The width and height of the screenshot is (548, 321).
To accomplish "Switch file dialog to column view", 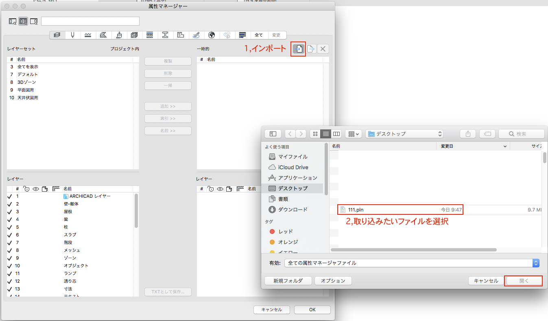I will [336, 134].
